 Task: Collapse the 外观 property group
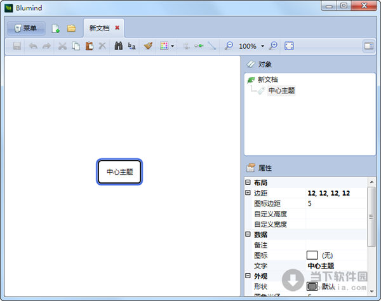tap(248, 276)
